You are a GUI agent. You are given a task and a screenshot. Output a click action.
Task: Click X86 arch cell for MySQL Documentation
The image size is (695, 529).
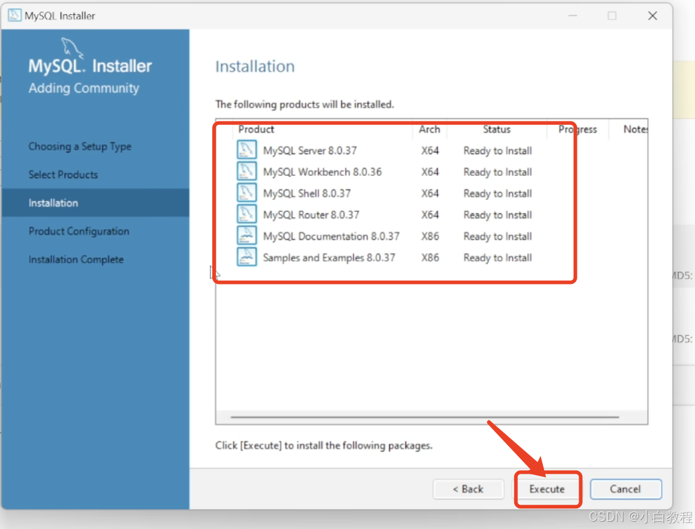tap(430, 237)
